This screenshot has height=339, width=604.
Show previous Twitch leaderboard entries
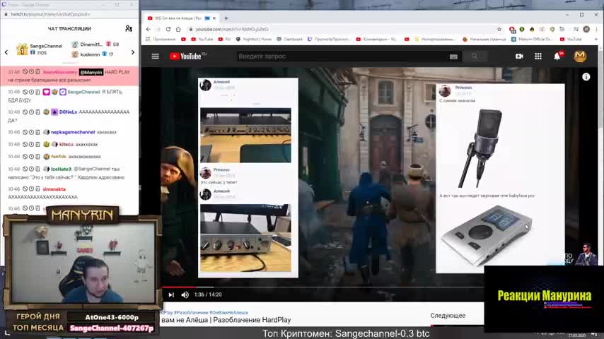(x=6, y=52)
